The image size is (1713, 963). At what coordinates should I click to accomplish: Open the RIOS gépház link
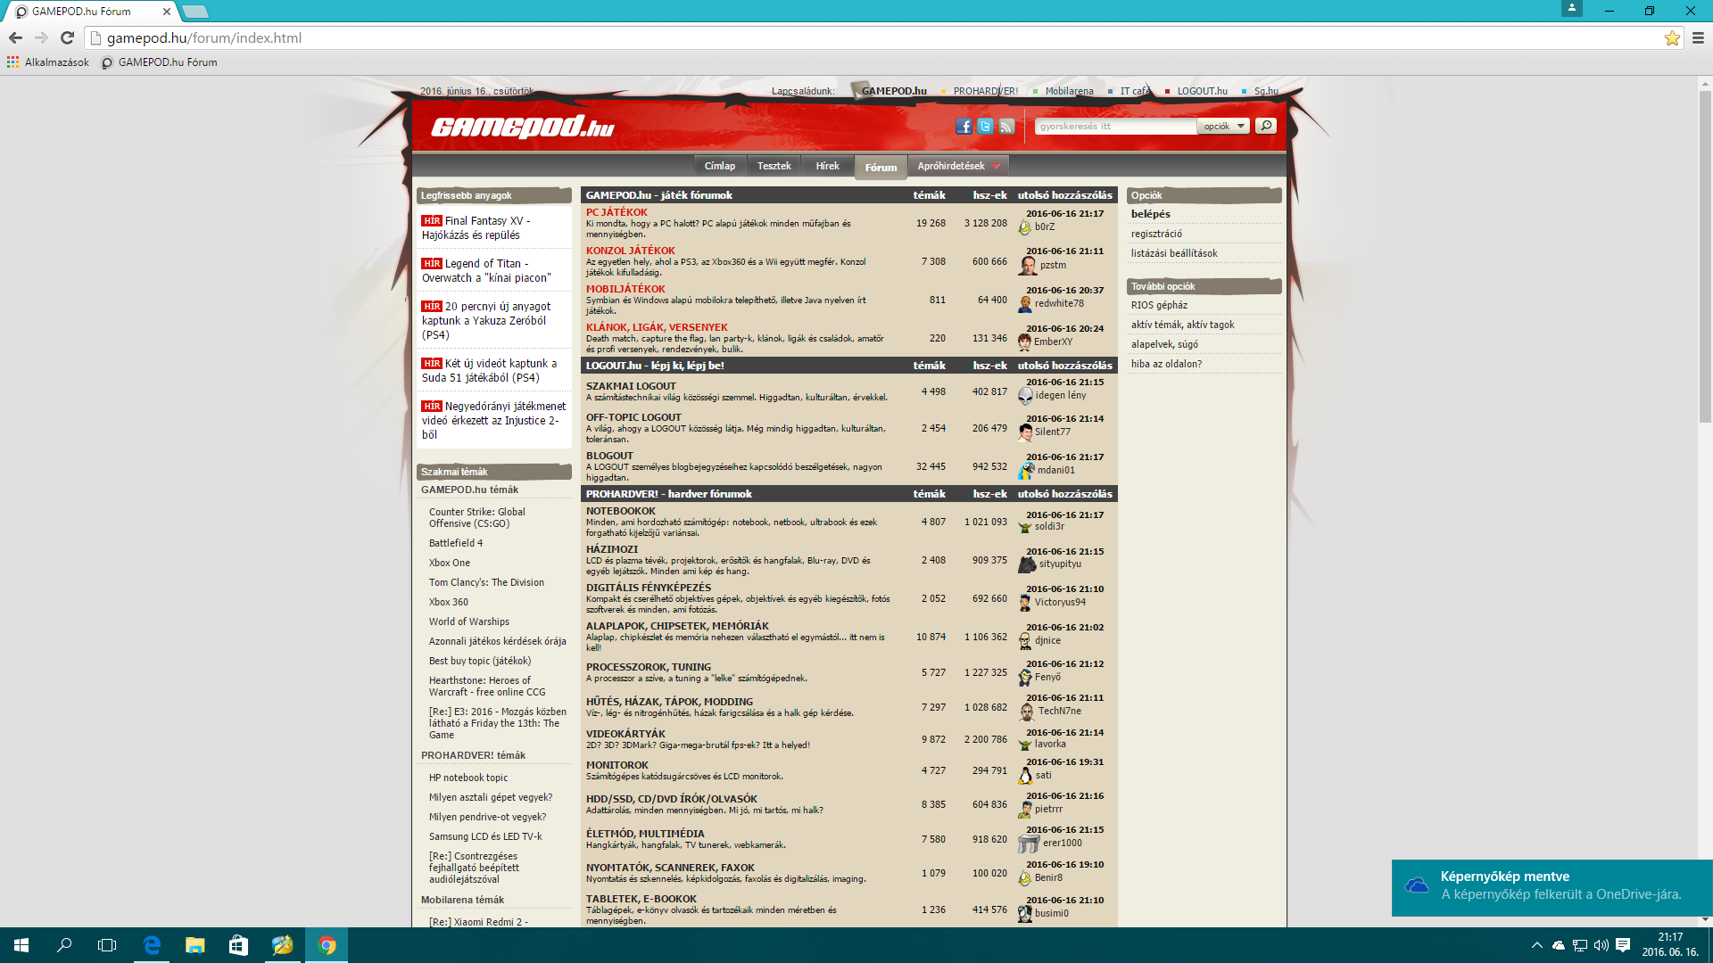[1159, 305]
